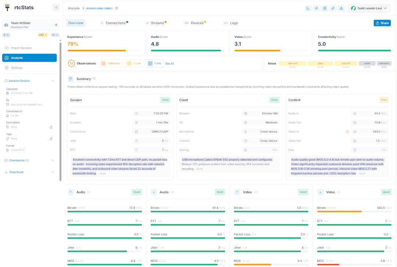The height and width of the screenshot is (267, 397).
Task: Click the users icon in top toolbar
Action: click(316, 8)
